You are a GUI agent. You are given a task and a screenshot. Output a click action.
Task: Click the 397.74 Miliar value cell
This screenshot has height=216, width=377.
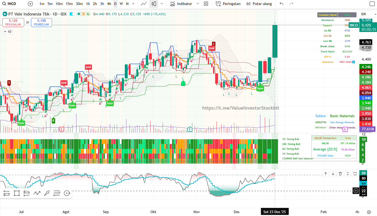[x=348, y=143]
